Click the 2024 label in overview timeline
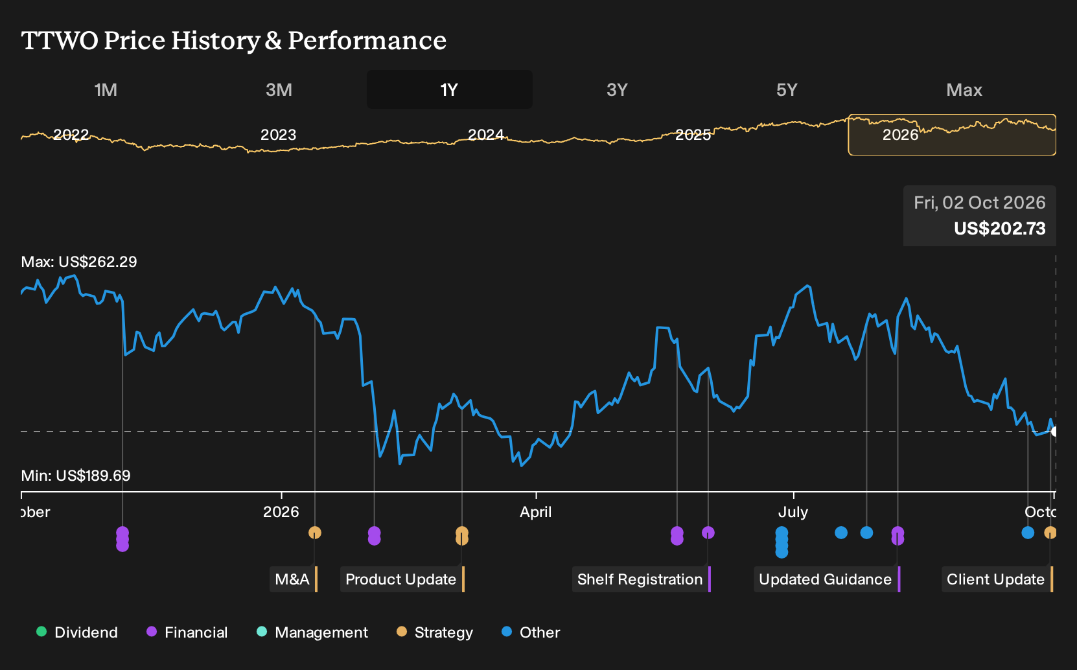This screenshot has height=670, width=1077. pos(486,135)
